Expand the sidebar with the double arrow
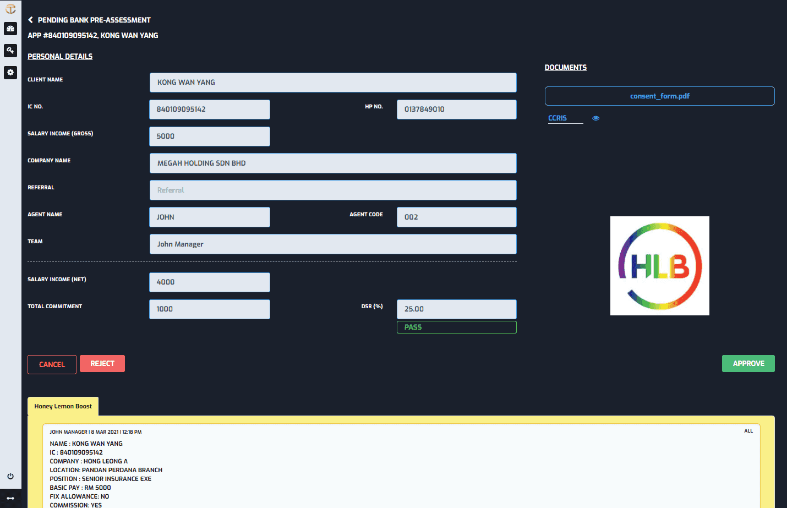 10,499
